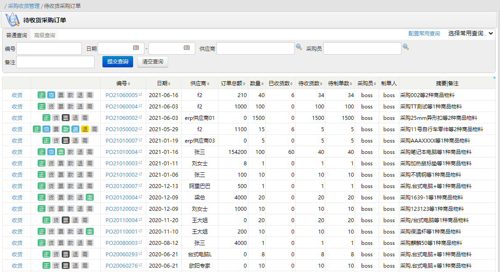Click dark 票 status icon for PO21010007
Image resolution: width=500 pixels, height=272 pixels.
[66, 140]
